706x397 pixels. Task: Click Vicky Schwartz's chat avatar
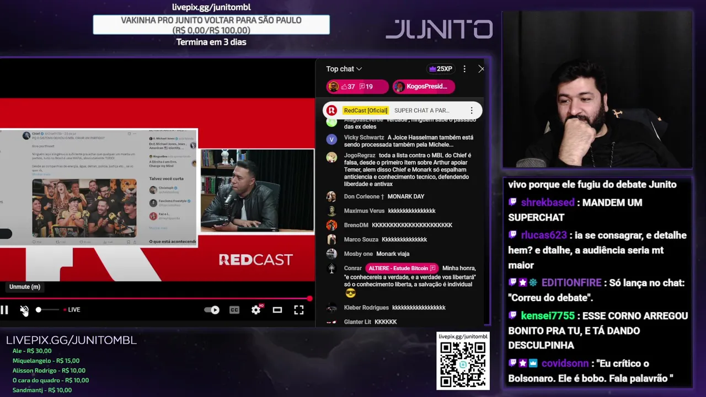pos(331,140)
